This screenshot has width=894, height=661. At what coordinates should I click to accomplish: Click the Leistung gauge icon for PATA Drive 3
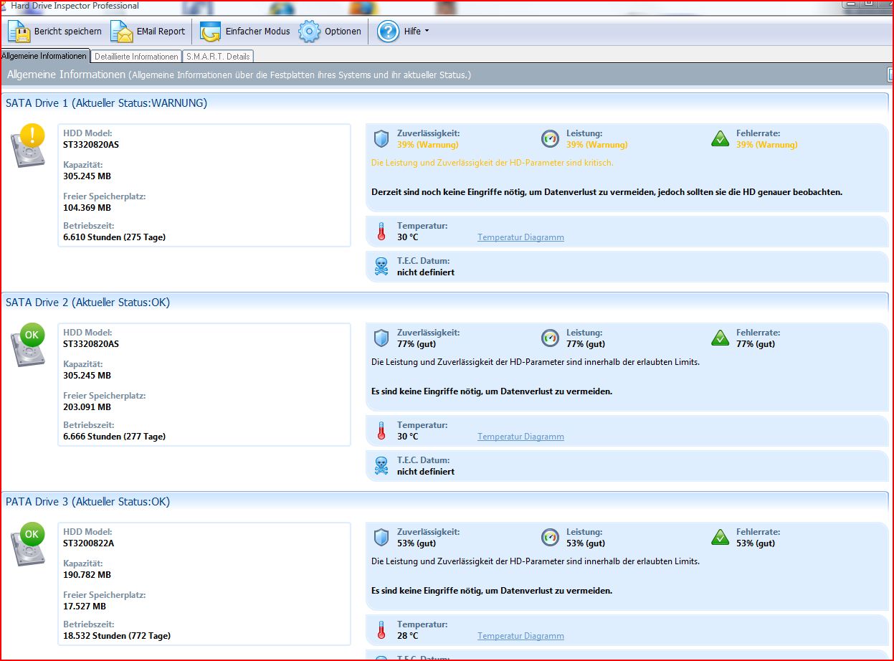pyautogui.click(x=550, y=537)
